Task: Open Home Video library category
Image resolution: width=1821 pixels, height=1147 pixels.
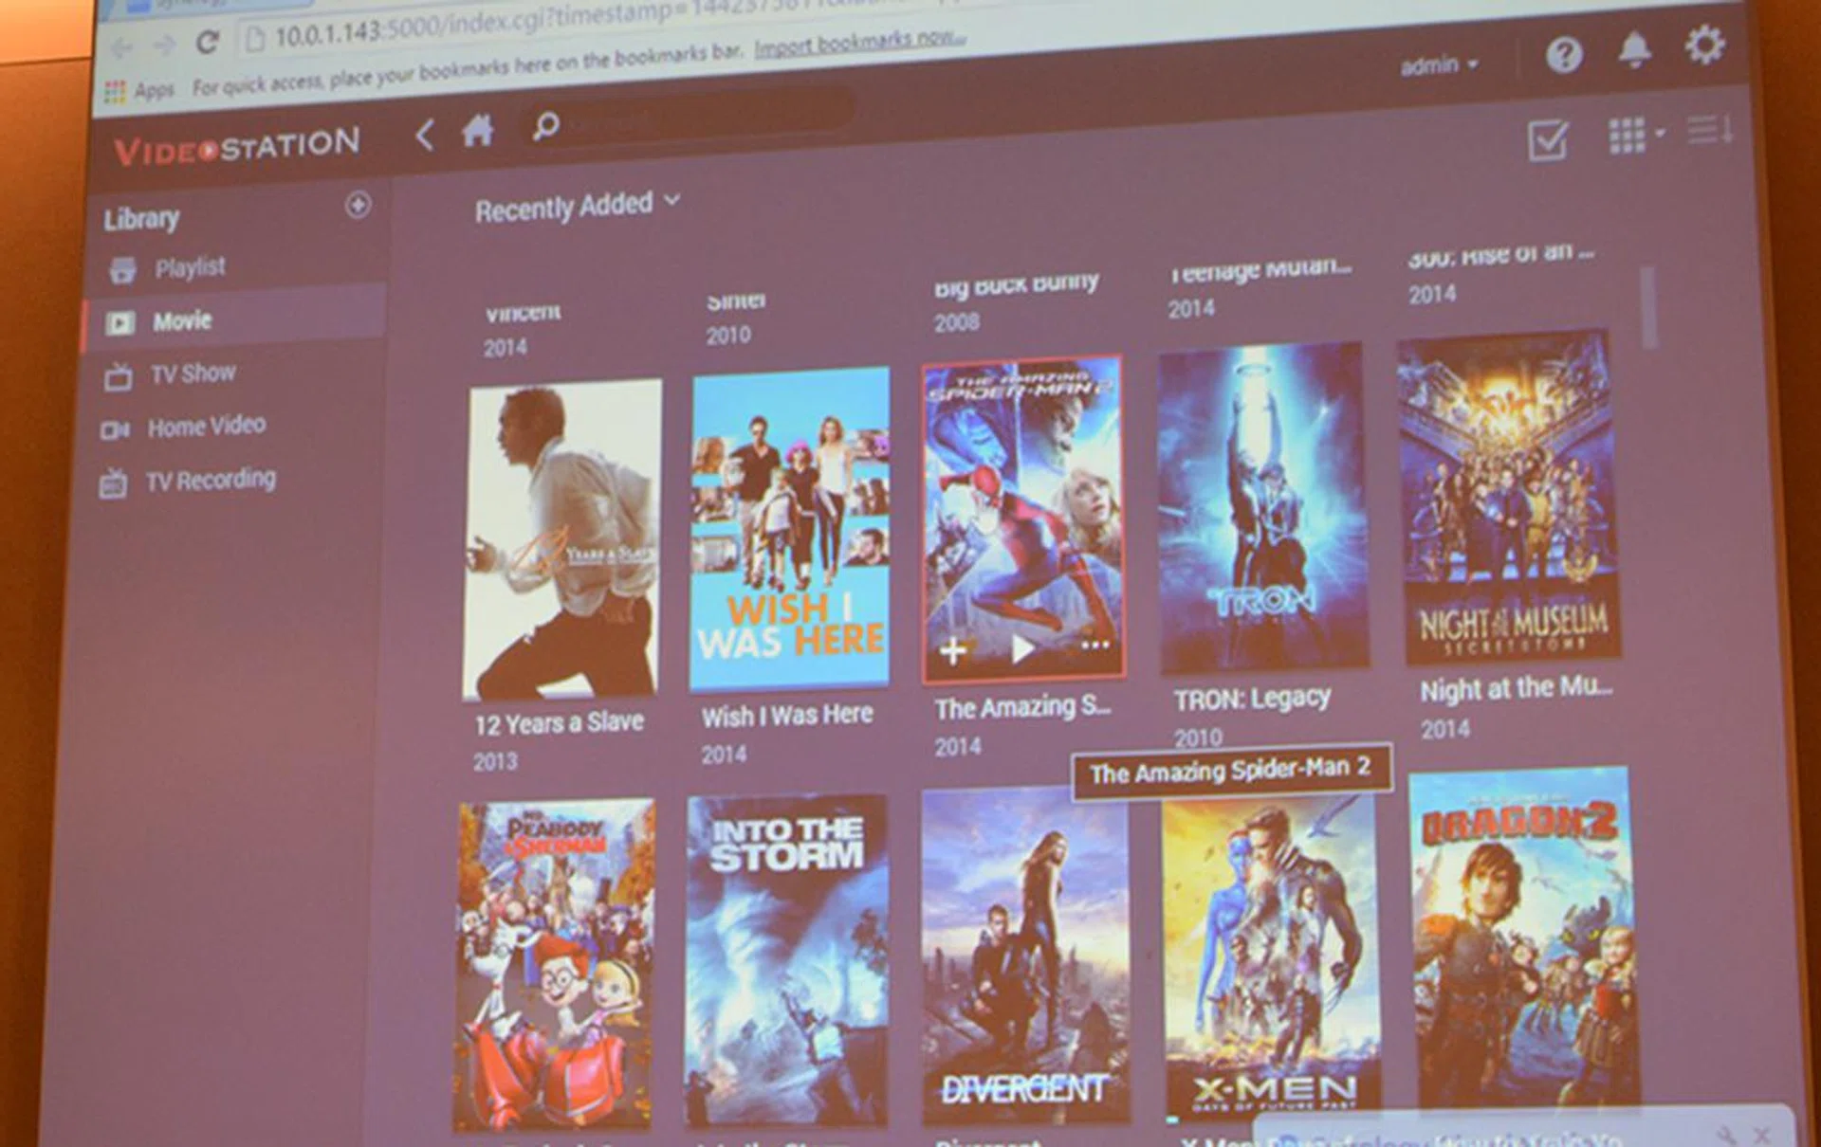Action: (x=205, y=427)
